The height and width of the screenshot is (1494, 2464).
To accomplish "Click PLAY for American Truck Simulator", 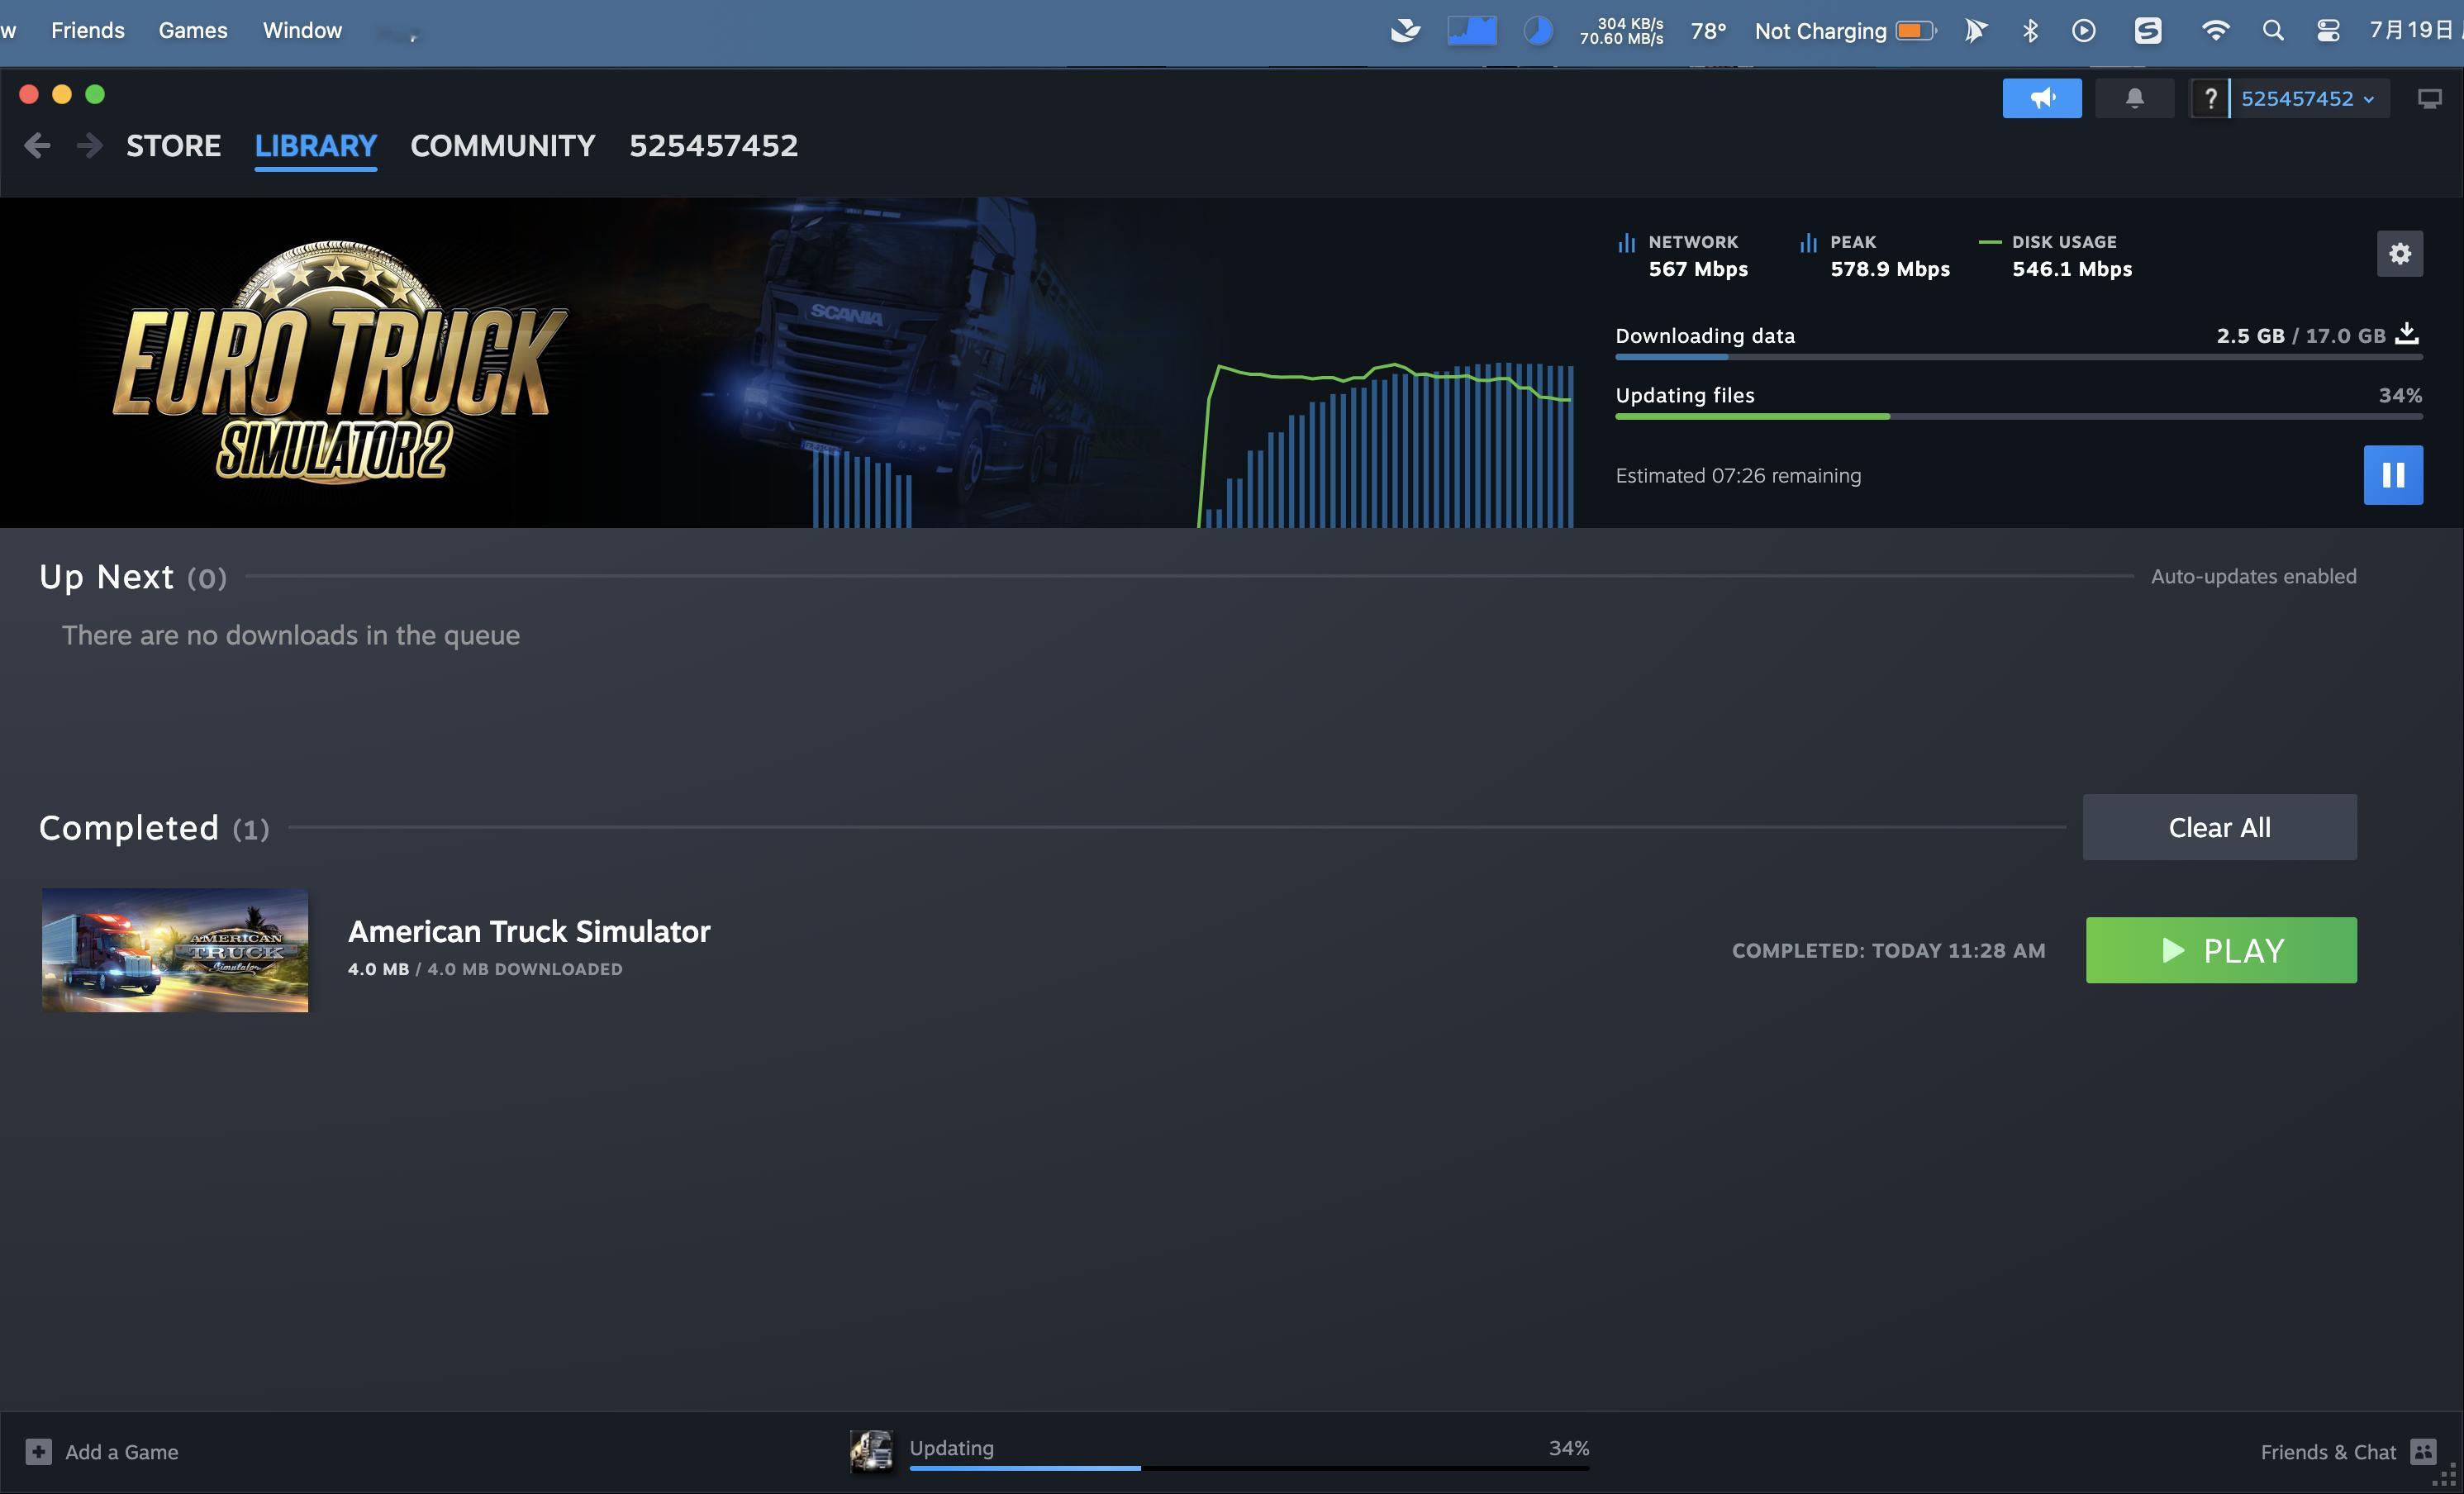I will [x=2221, y=950].
